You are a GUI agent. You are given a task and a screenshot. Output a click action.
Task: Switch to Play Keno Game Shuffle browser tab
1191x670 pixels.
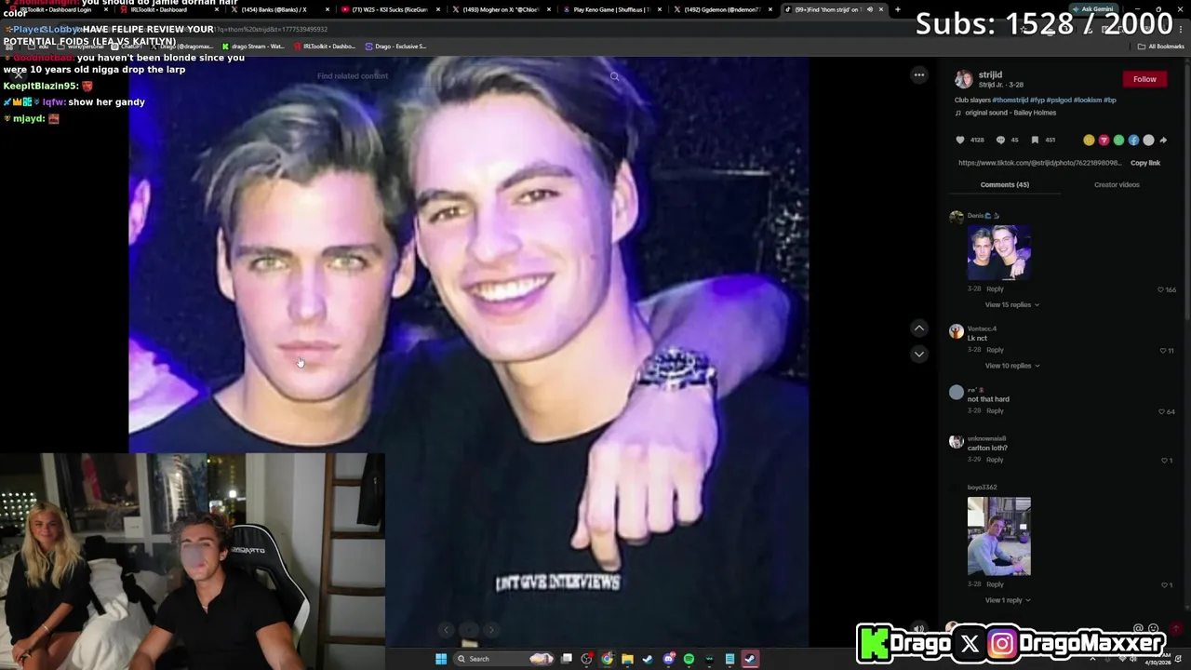click(x=611, y=9)
